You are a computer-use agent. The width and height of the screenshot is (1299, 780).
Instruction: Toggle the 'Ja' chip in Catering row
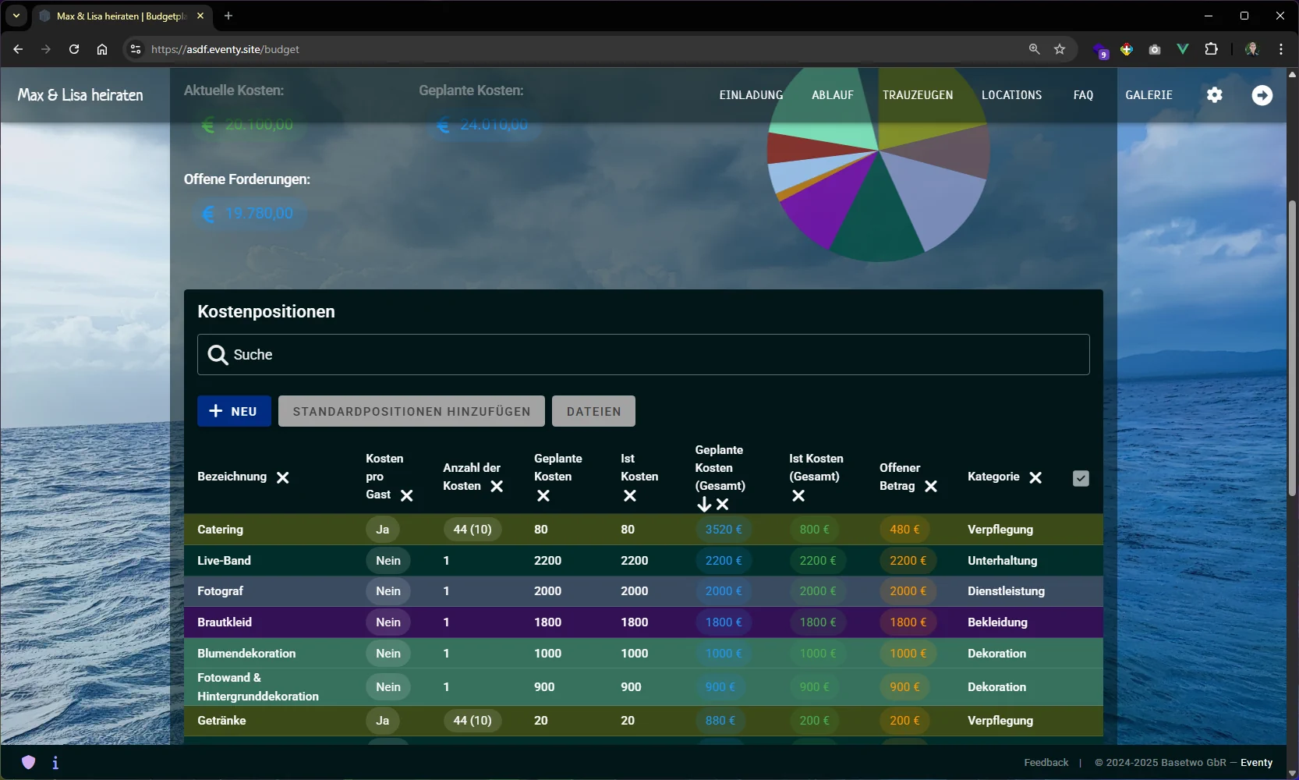pos(382,530)
